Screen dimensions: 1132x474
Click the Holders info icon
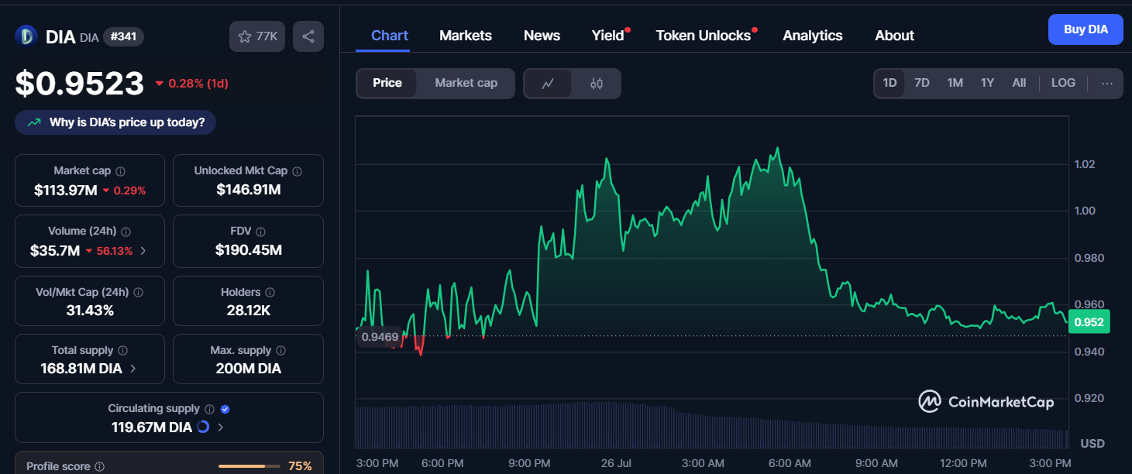click(x=270, y=293)
